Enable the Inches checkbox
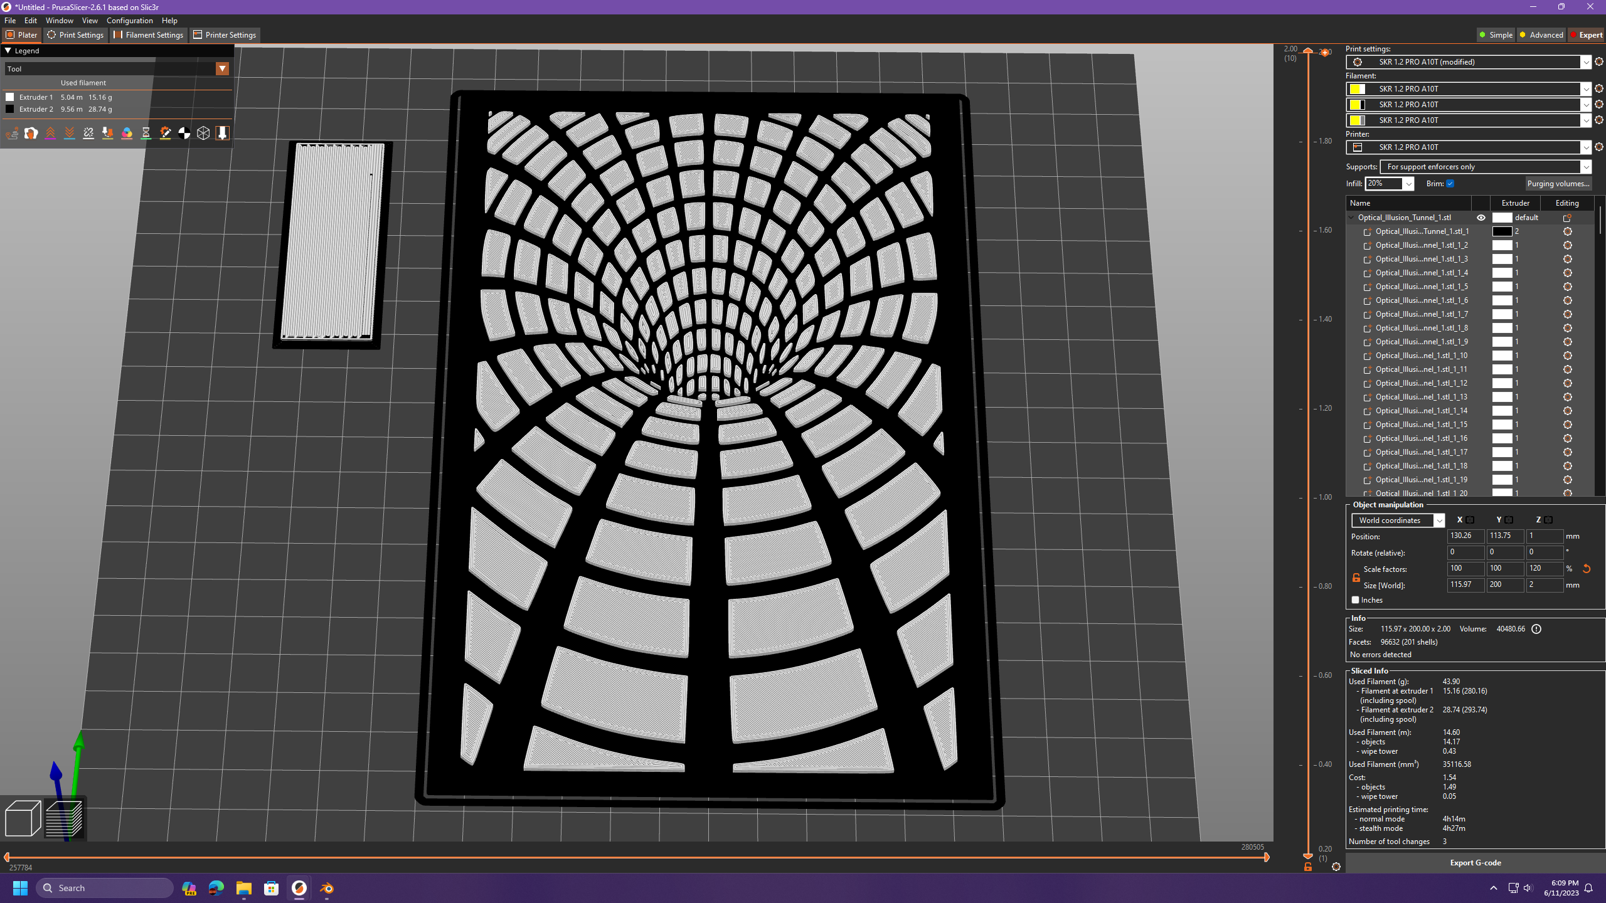Image resolution: width=1606 pixels, height=903 pixels. click(1355, 600)
